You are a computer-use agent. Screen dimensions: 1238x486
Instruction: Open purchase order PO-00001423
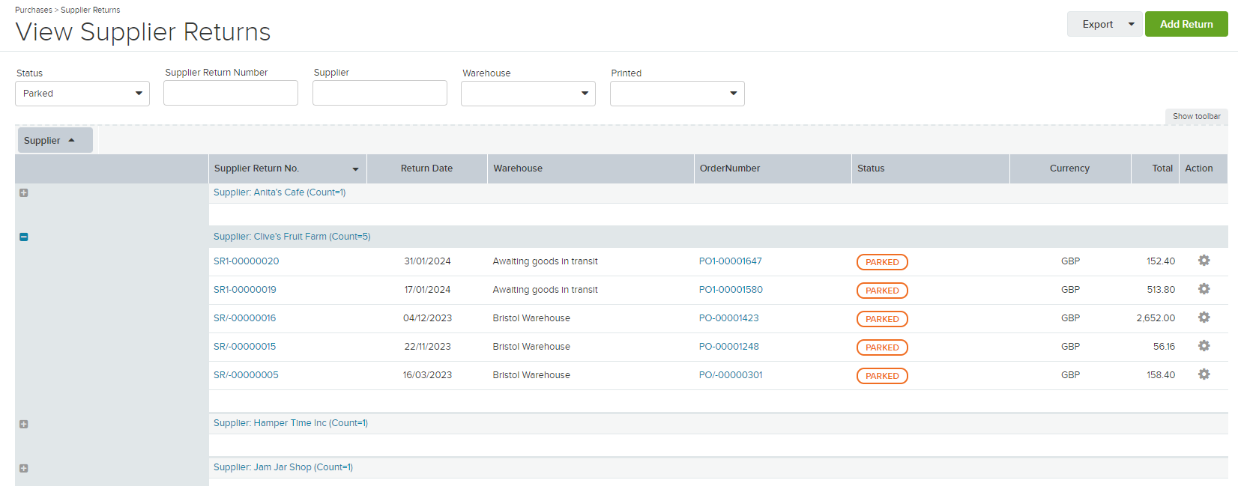coord(728,318)
